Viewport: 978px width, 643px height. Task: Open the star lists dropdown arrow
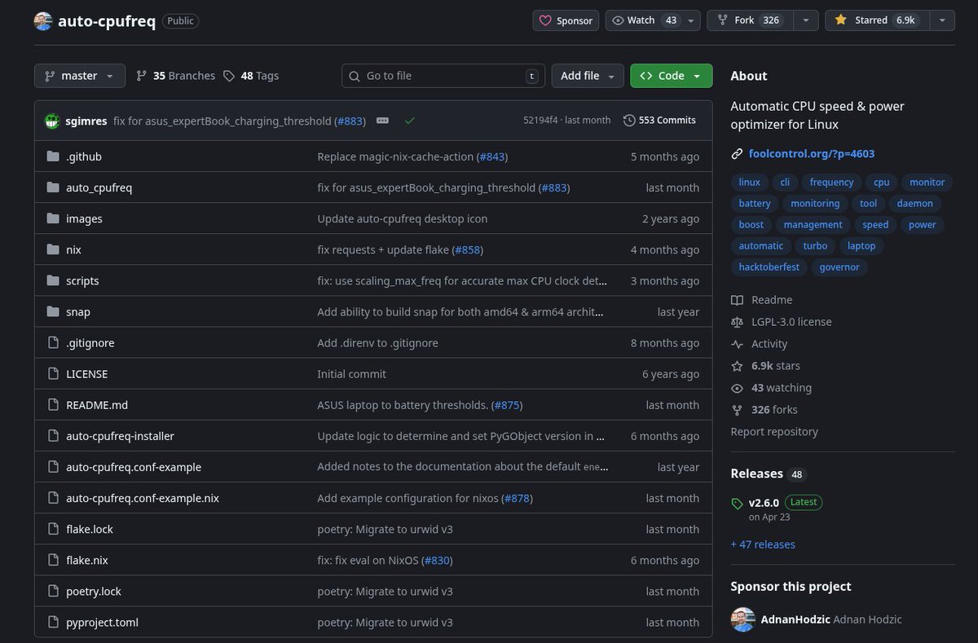(942, 20)
